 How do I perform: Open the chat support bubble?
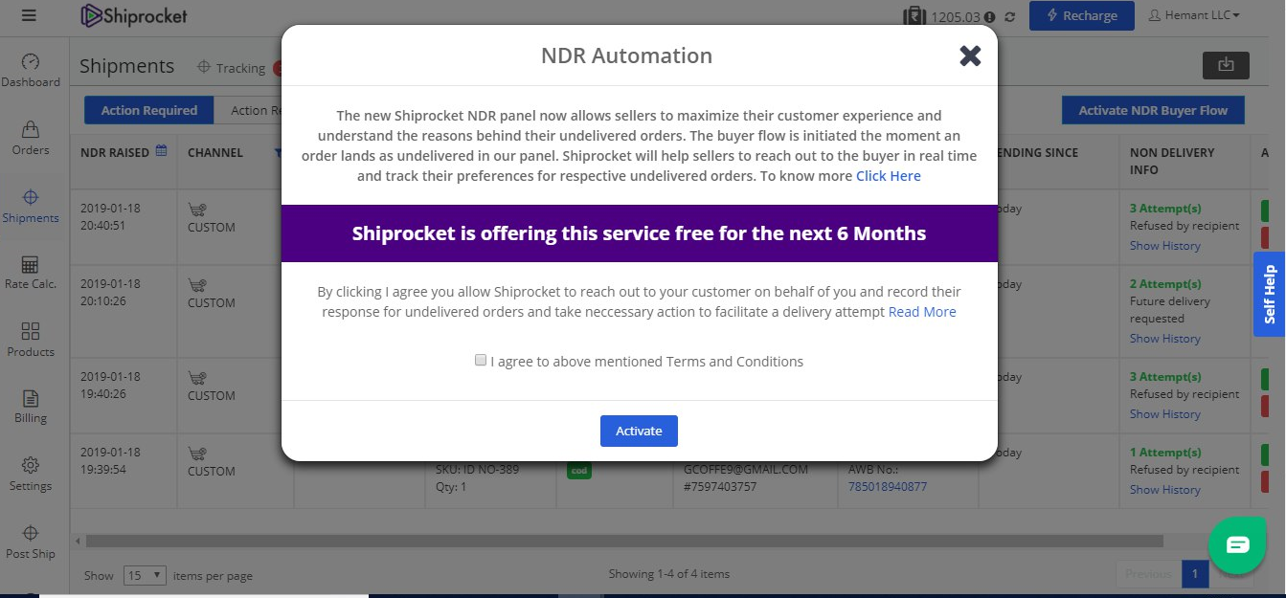pos(1237,544)
